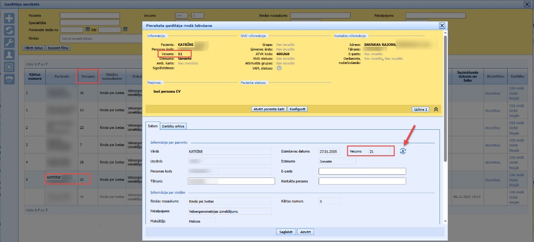Click the Pievienots rindai no date field

point(72,30)
